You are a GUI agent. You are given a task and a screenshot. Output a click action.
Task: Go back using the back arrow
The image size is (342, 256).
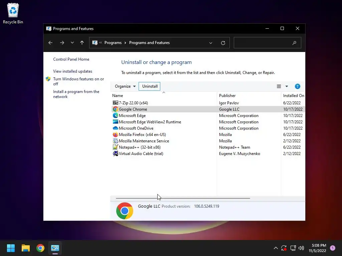tap(50, 43)
